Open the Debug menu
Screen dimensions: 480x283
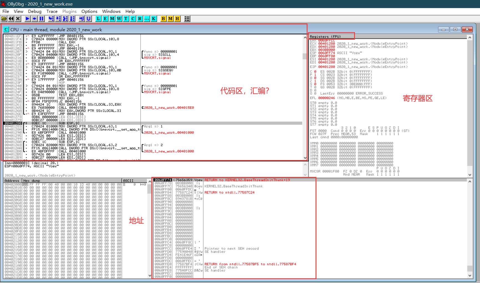click(x=35, y=11)
